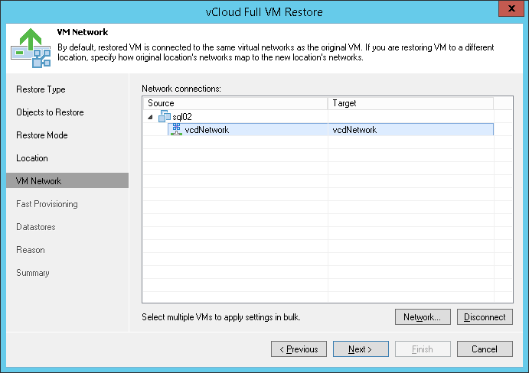Close the vCloud Full VM Restore window
Viewport: 529px width, 373px height.
point(508,8)
